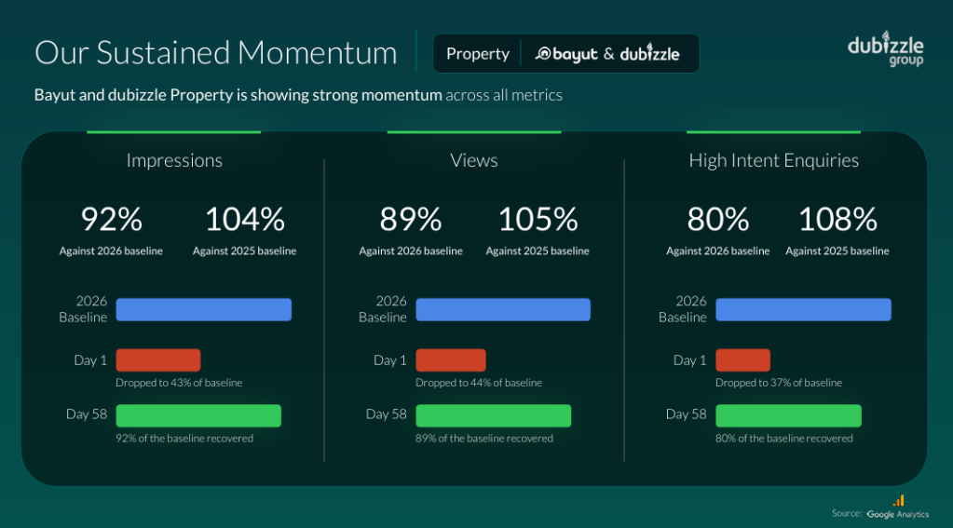The image size is (953, 528).
Task: Click 'Against 2026 baseline' under 80%
Action: tap(718, 250)
